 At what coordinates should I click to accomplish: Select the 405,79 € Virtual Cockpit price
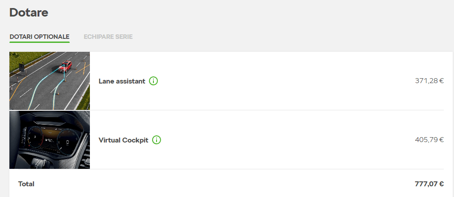click(x=429, y=140)
